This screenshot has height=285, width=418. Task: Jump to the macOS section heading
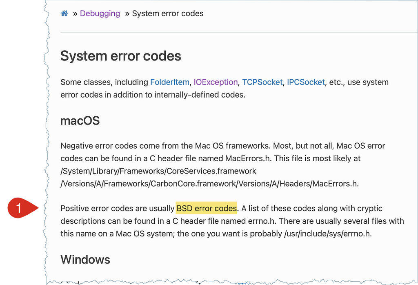coord(80,121)
